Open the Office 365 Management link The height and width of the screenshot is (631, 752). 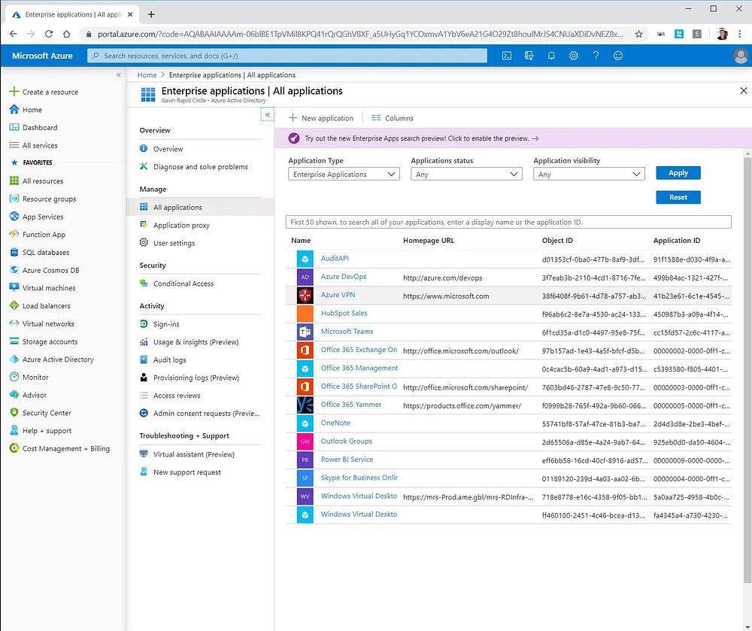click(x=359, y=369)
